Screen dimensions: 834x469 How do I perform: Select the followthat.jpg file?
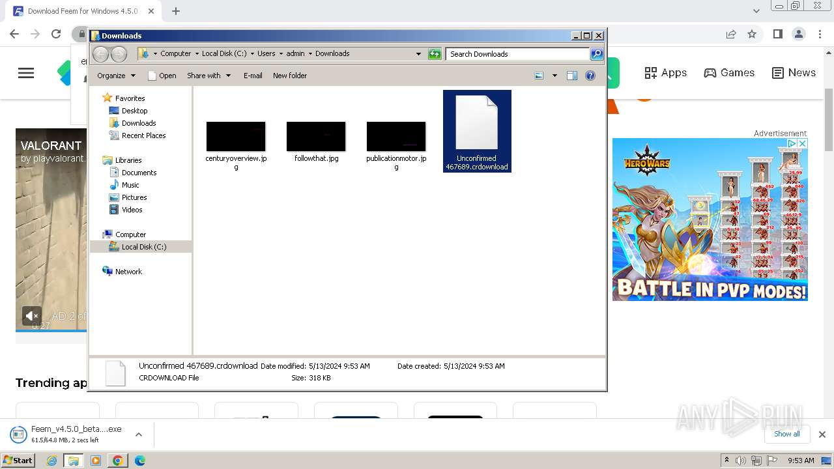tap(316, 141)
